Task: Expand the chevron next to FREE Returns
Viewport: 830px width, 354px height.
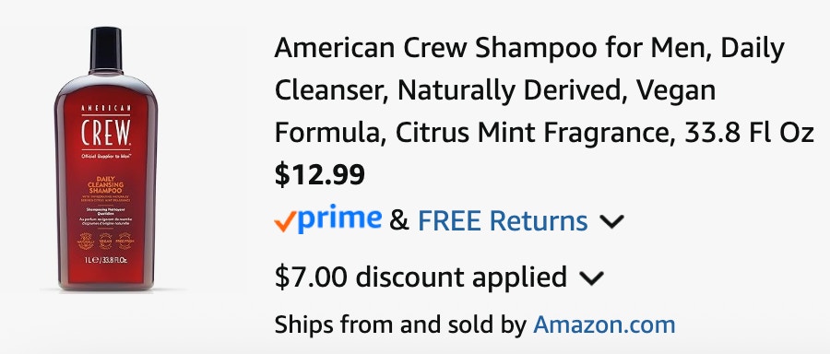Action: point(612,222)
